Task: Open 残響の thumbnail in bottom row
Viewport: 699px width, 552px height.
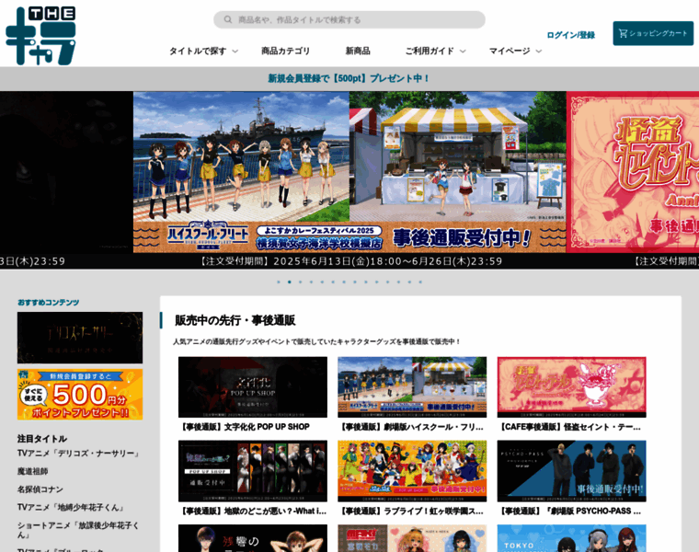Action: pyautogui.click(x=253, y=538)
